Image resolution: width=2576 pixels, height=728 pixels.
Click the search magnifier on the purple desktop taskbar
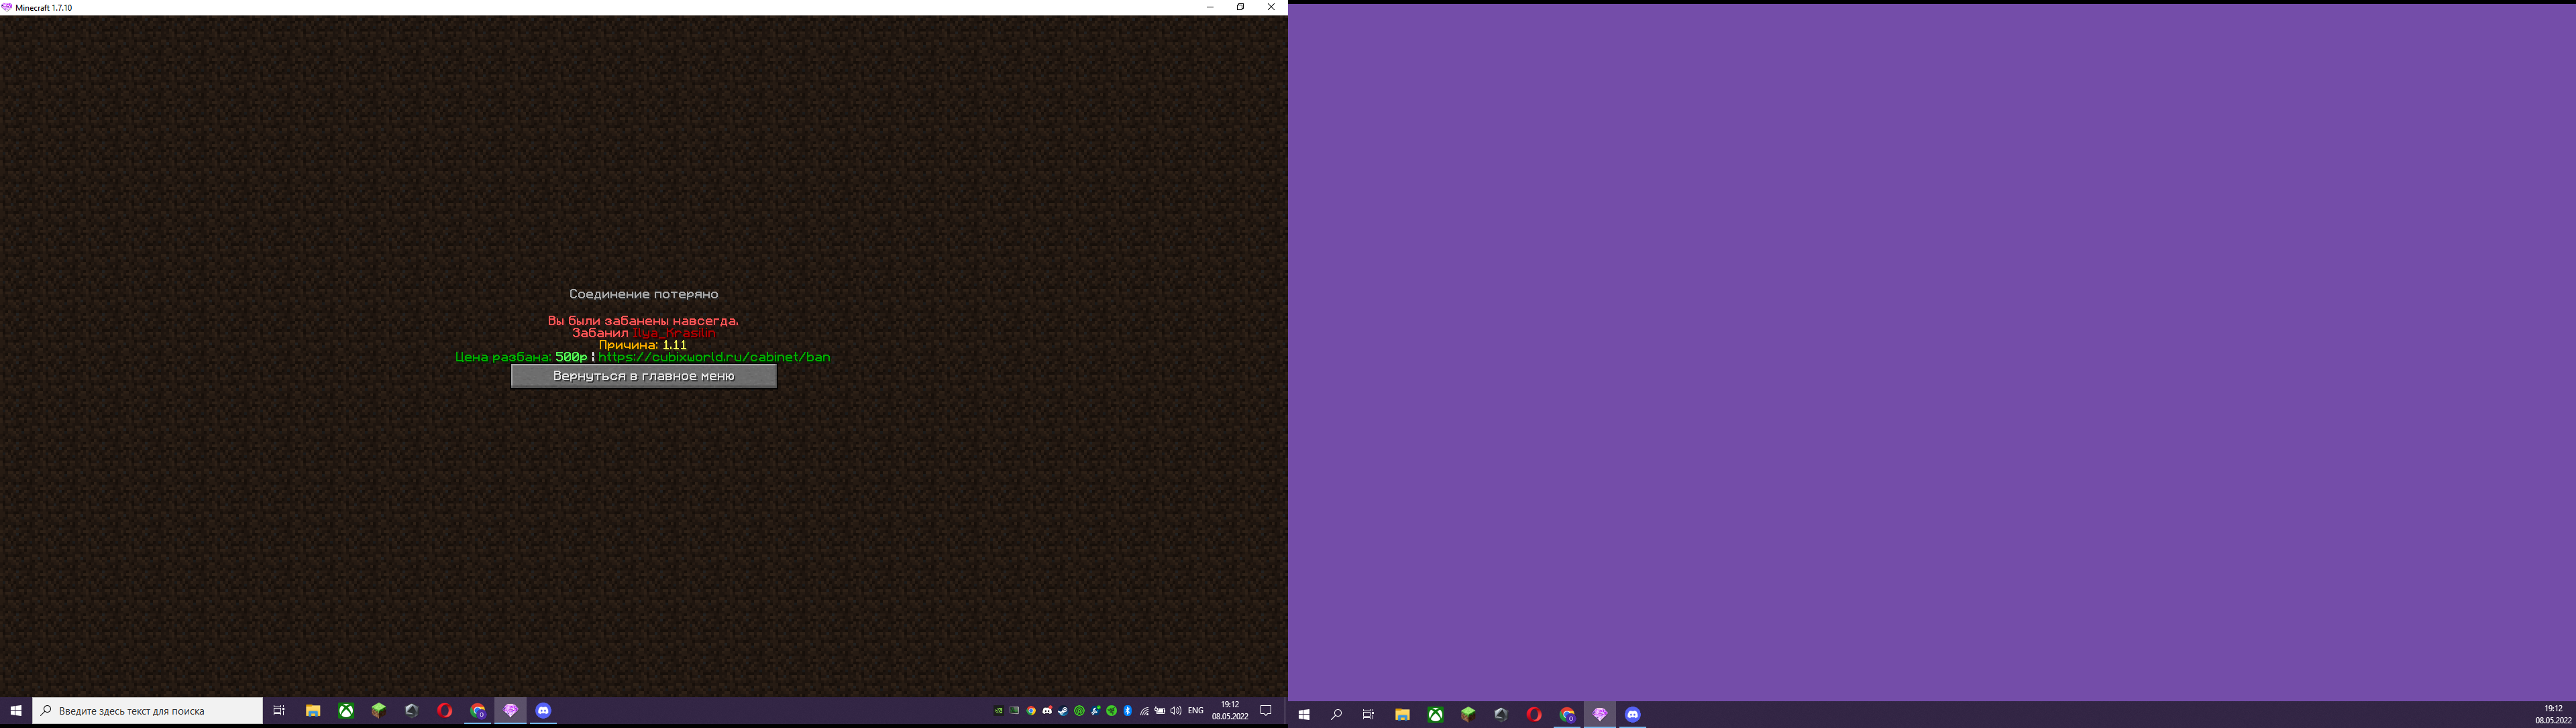1336,715
